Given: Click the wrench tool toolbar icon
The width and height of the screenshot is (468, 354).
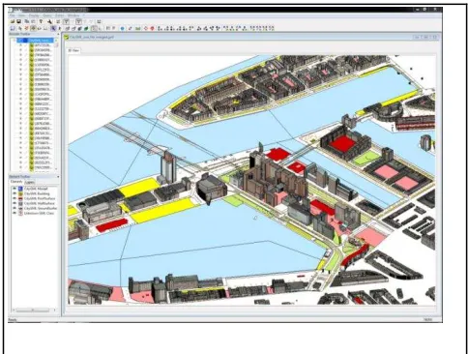Looking at the screenshot, I should [x=49, y=21].
